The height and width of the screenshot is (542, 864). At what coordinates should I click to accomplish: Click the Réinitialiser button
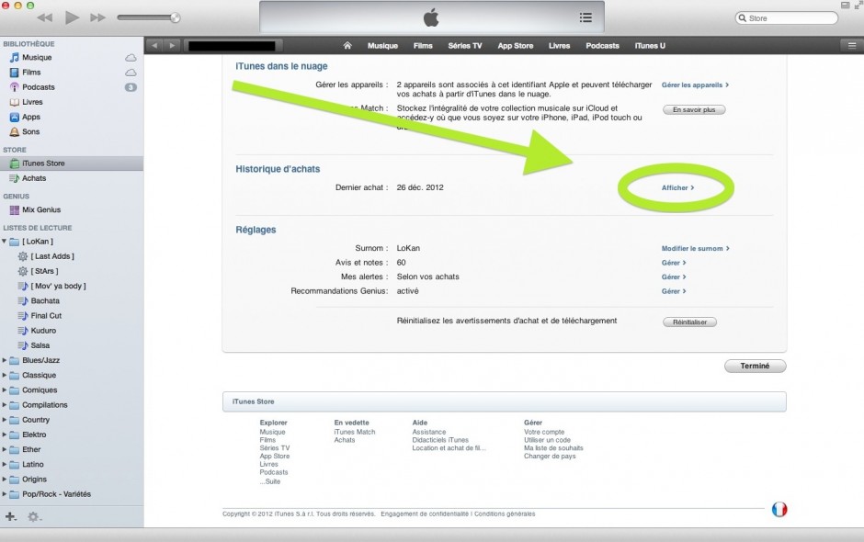pos(689,322)
